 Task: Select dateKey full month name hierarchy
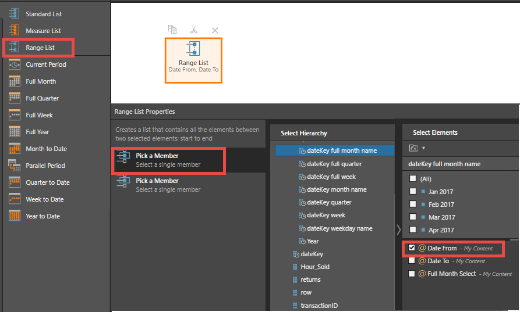[x=335, y=150]
